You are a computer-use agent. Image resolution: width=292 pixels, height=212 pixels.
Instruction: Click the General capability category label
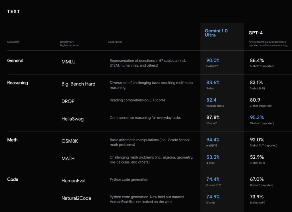tap(15, 61)
